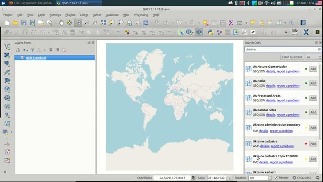Select the Pan Map hand tool
The height and width of the screenshot is (182, 323).
pos(61,23)
